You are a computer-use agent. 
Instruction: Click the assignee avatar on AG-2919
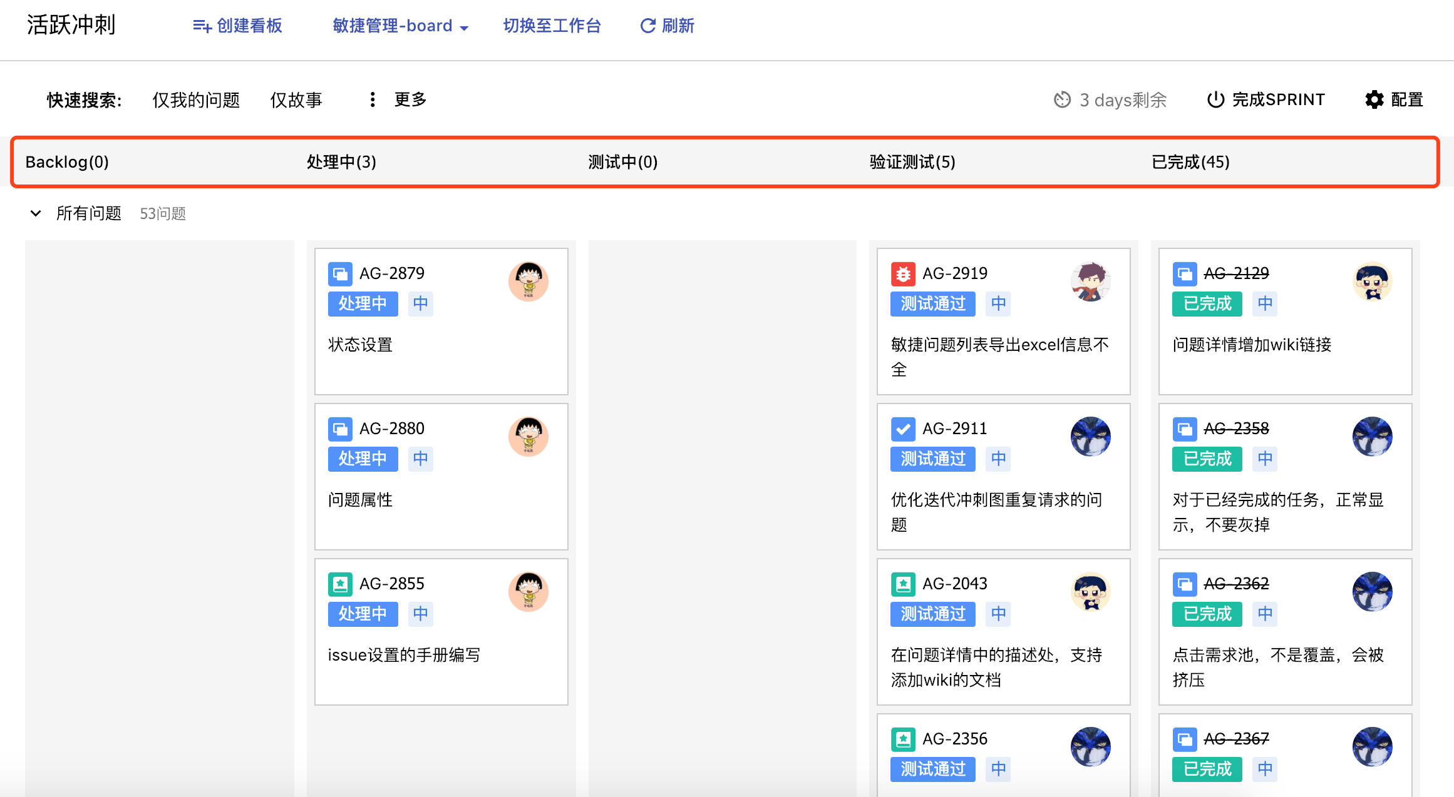pyautogui.click(x=1091, y=282)
